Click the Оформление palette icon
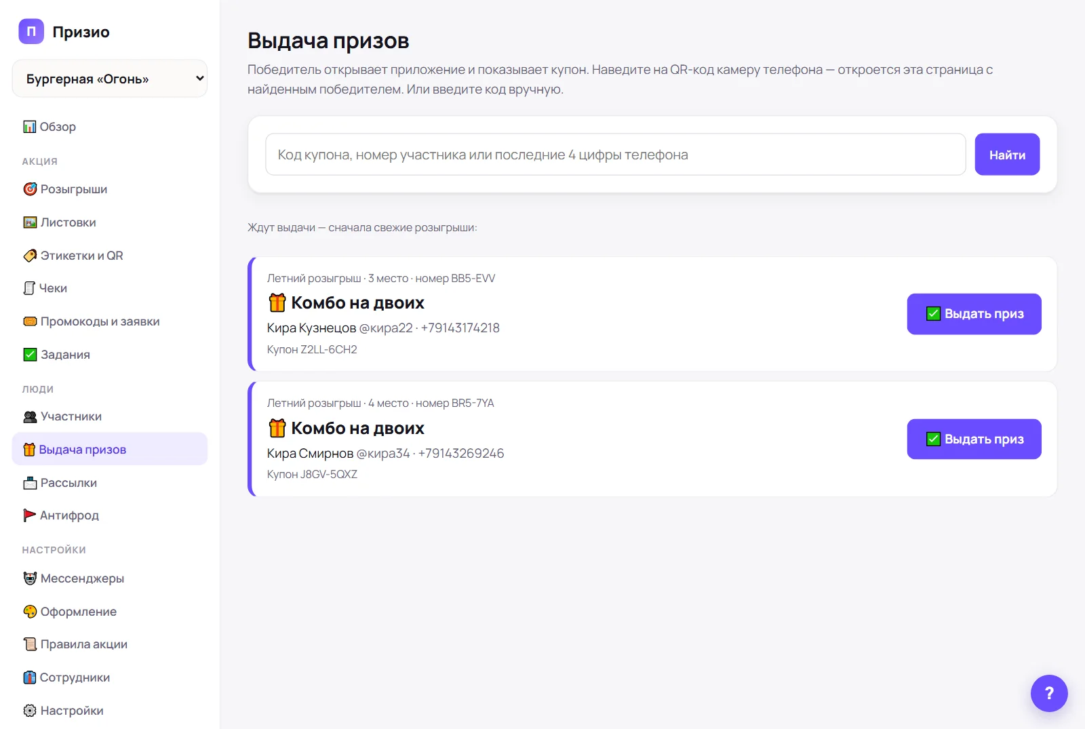This screenshot has width=1085, height=729. 30,612
